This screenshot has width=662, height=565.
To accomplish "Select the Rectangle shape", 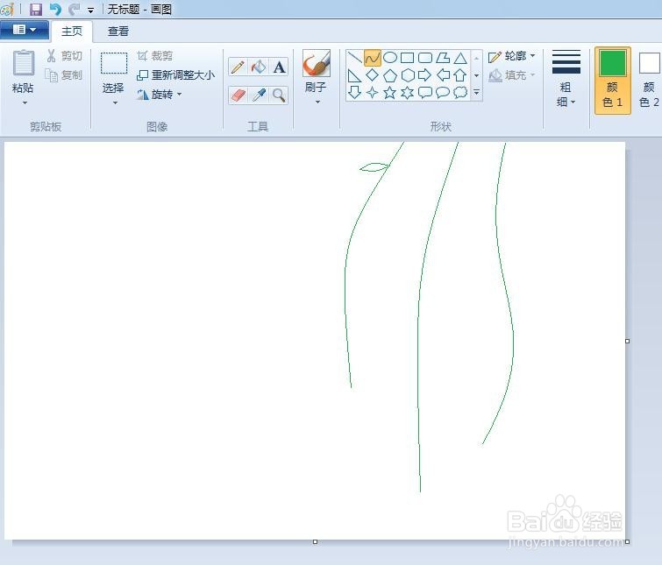I will coord(408,57).
